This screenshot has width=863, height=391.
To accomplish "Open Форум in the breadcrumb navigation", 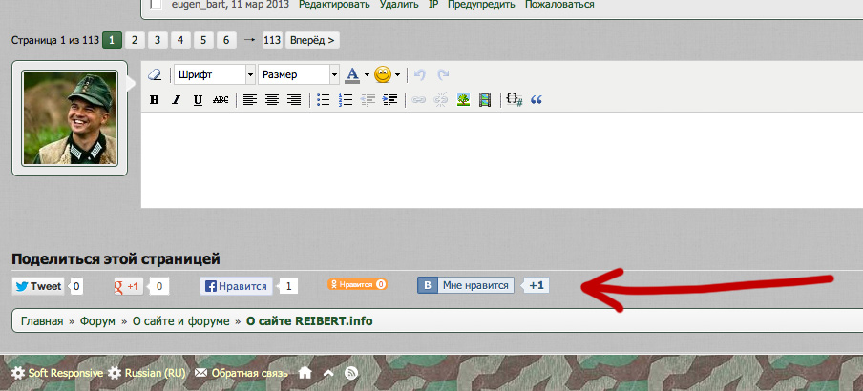I will (x=98, y=321).
